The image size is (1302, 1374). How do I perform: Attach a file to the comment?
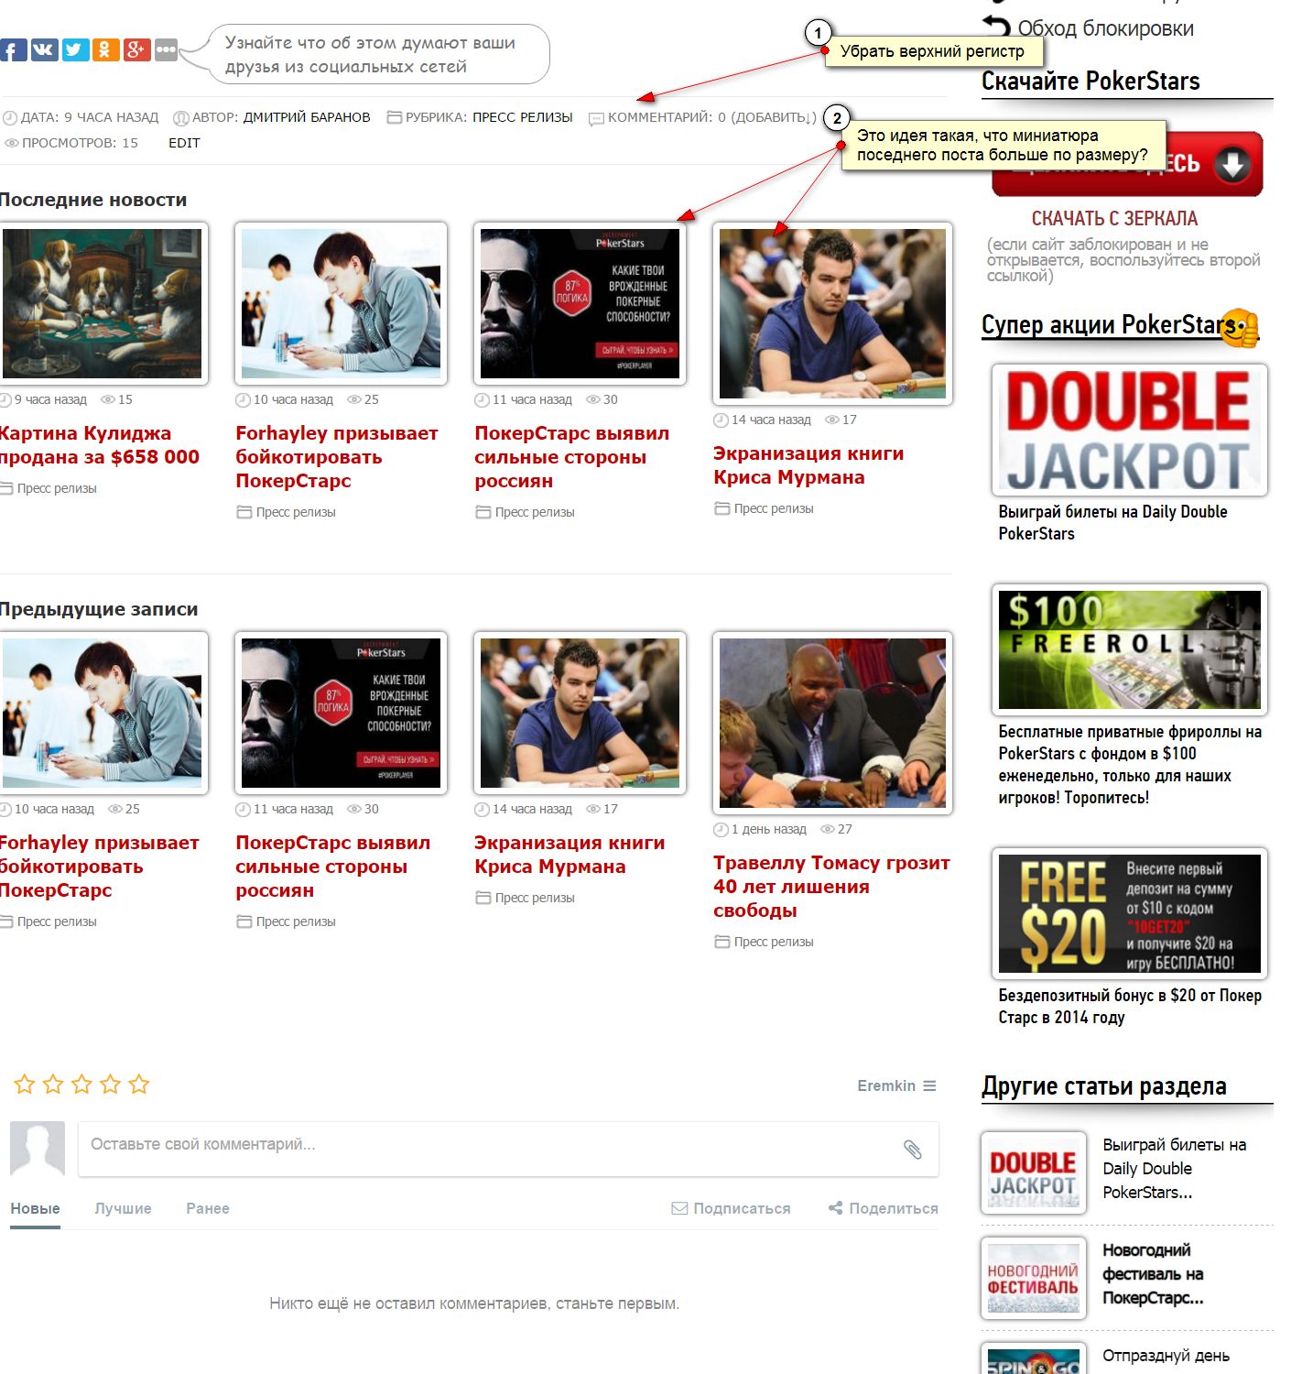click(x=913, y=1149)
